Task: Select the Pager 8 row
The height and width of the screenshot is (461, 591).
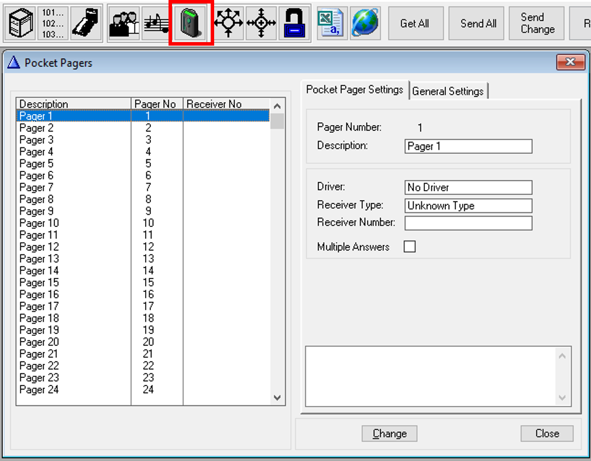Action: 143,199
